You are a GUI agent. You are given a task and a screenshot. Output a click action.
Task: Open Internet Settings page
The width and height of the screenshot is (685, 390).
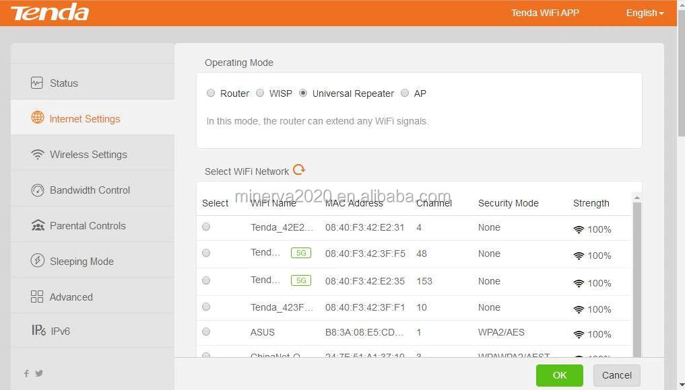[93, 118]
